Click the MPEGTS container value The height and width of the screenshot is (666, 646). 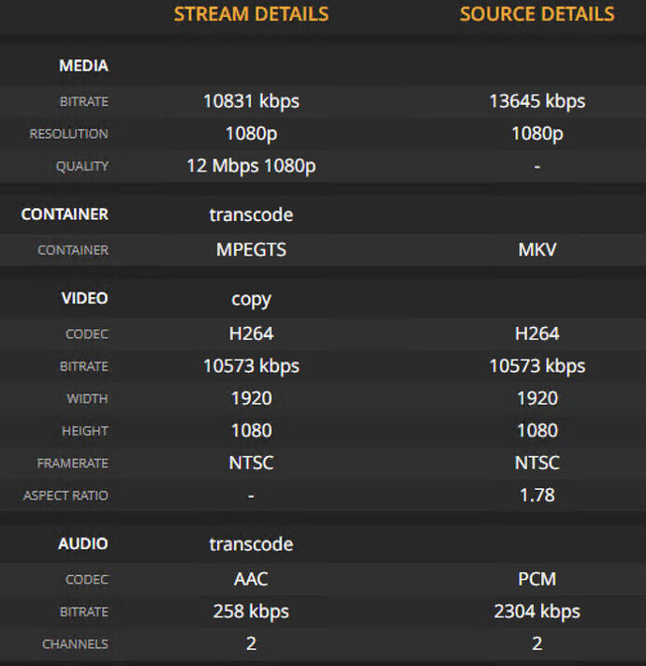pos(251,250)
